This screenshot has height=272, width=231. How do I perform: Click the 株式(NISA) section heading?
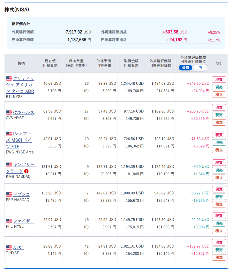[x=17, y=10]
